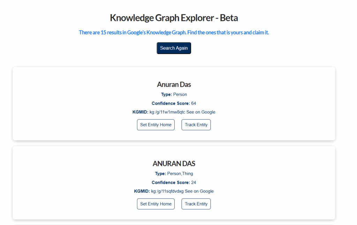Click the Type: Person line
This screenshot has height=225, width=357.
[x=174, y=94]
